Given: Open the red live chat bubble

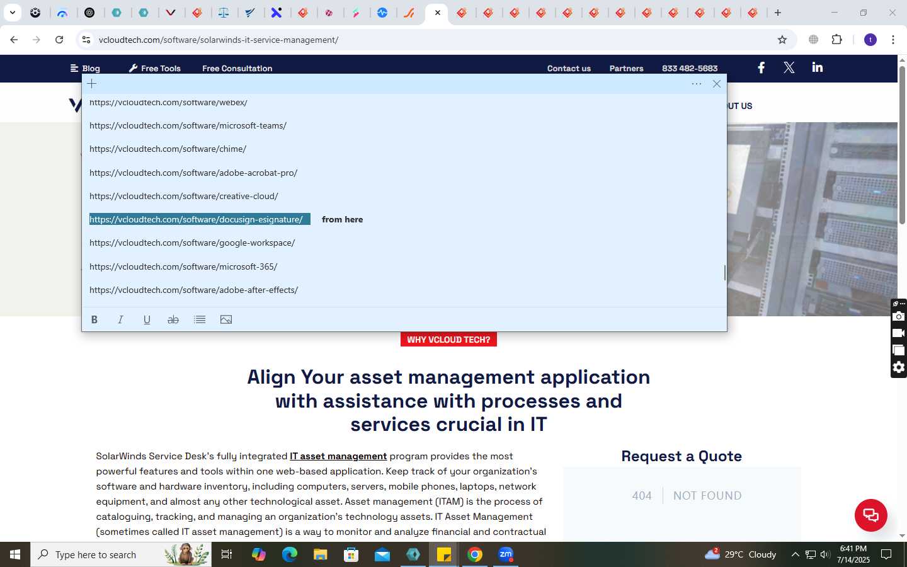Looking at the screenshot, I should 870,515.
